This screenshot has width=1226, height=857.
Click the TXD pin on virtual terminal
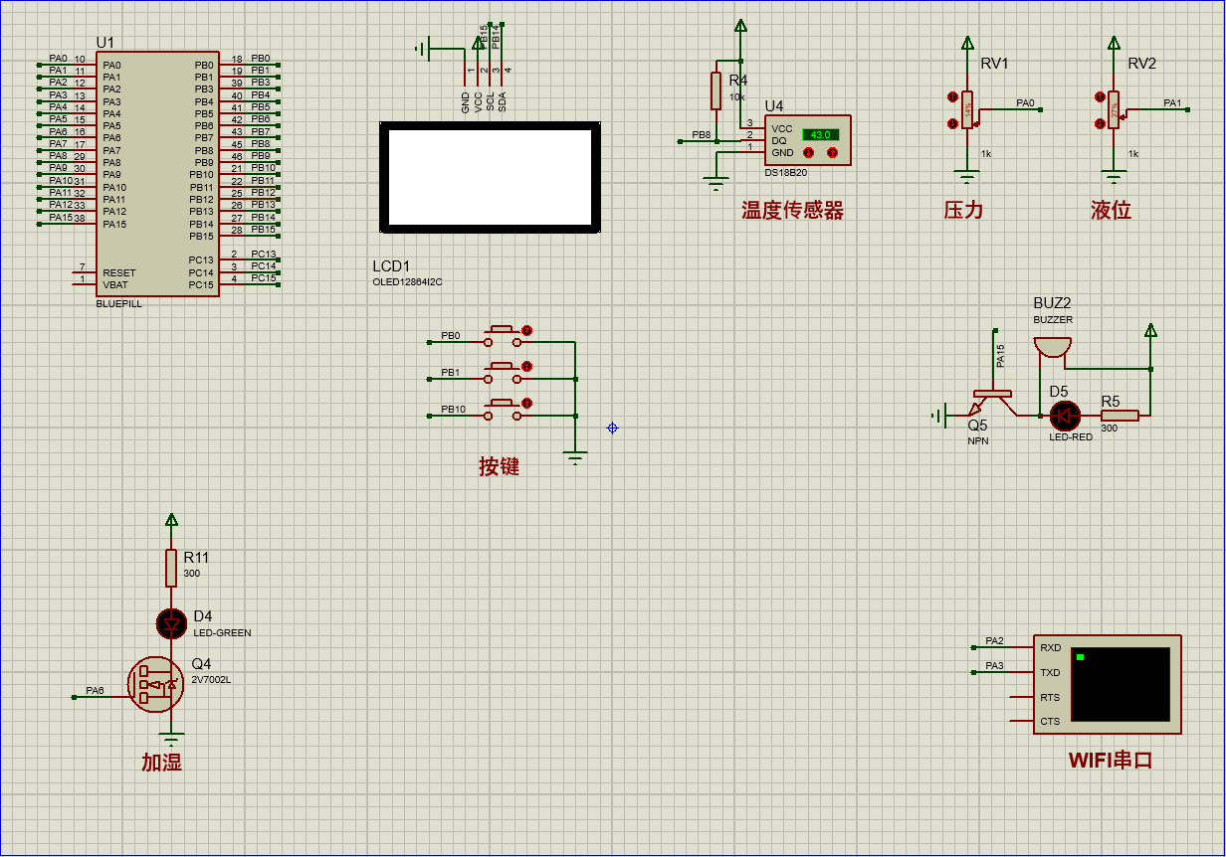[1050, 673]
